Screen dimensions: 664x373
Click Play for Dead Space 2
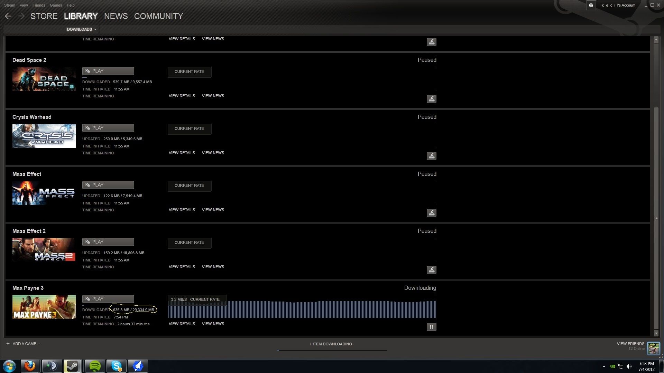coord(108,71)
